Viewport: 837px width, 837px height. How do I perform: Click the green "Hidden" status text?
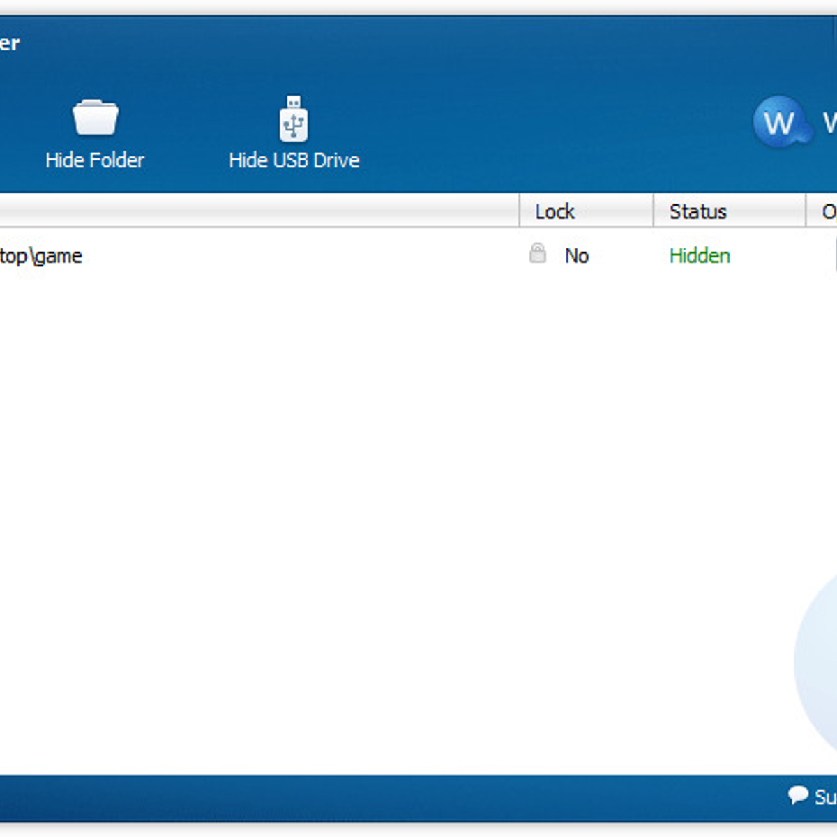click(700, 256)
